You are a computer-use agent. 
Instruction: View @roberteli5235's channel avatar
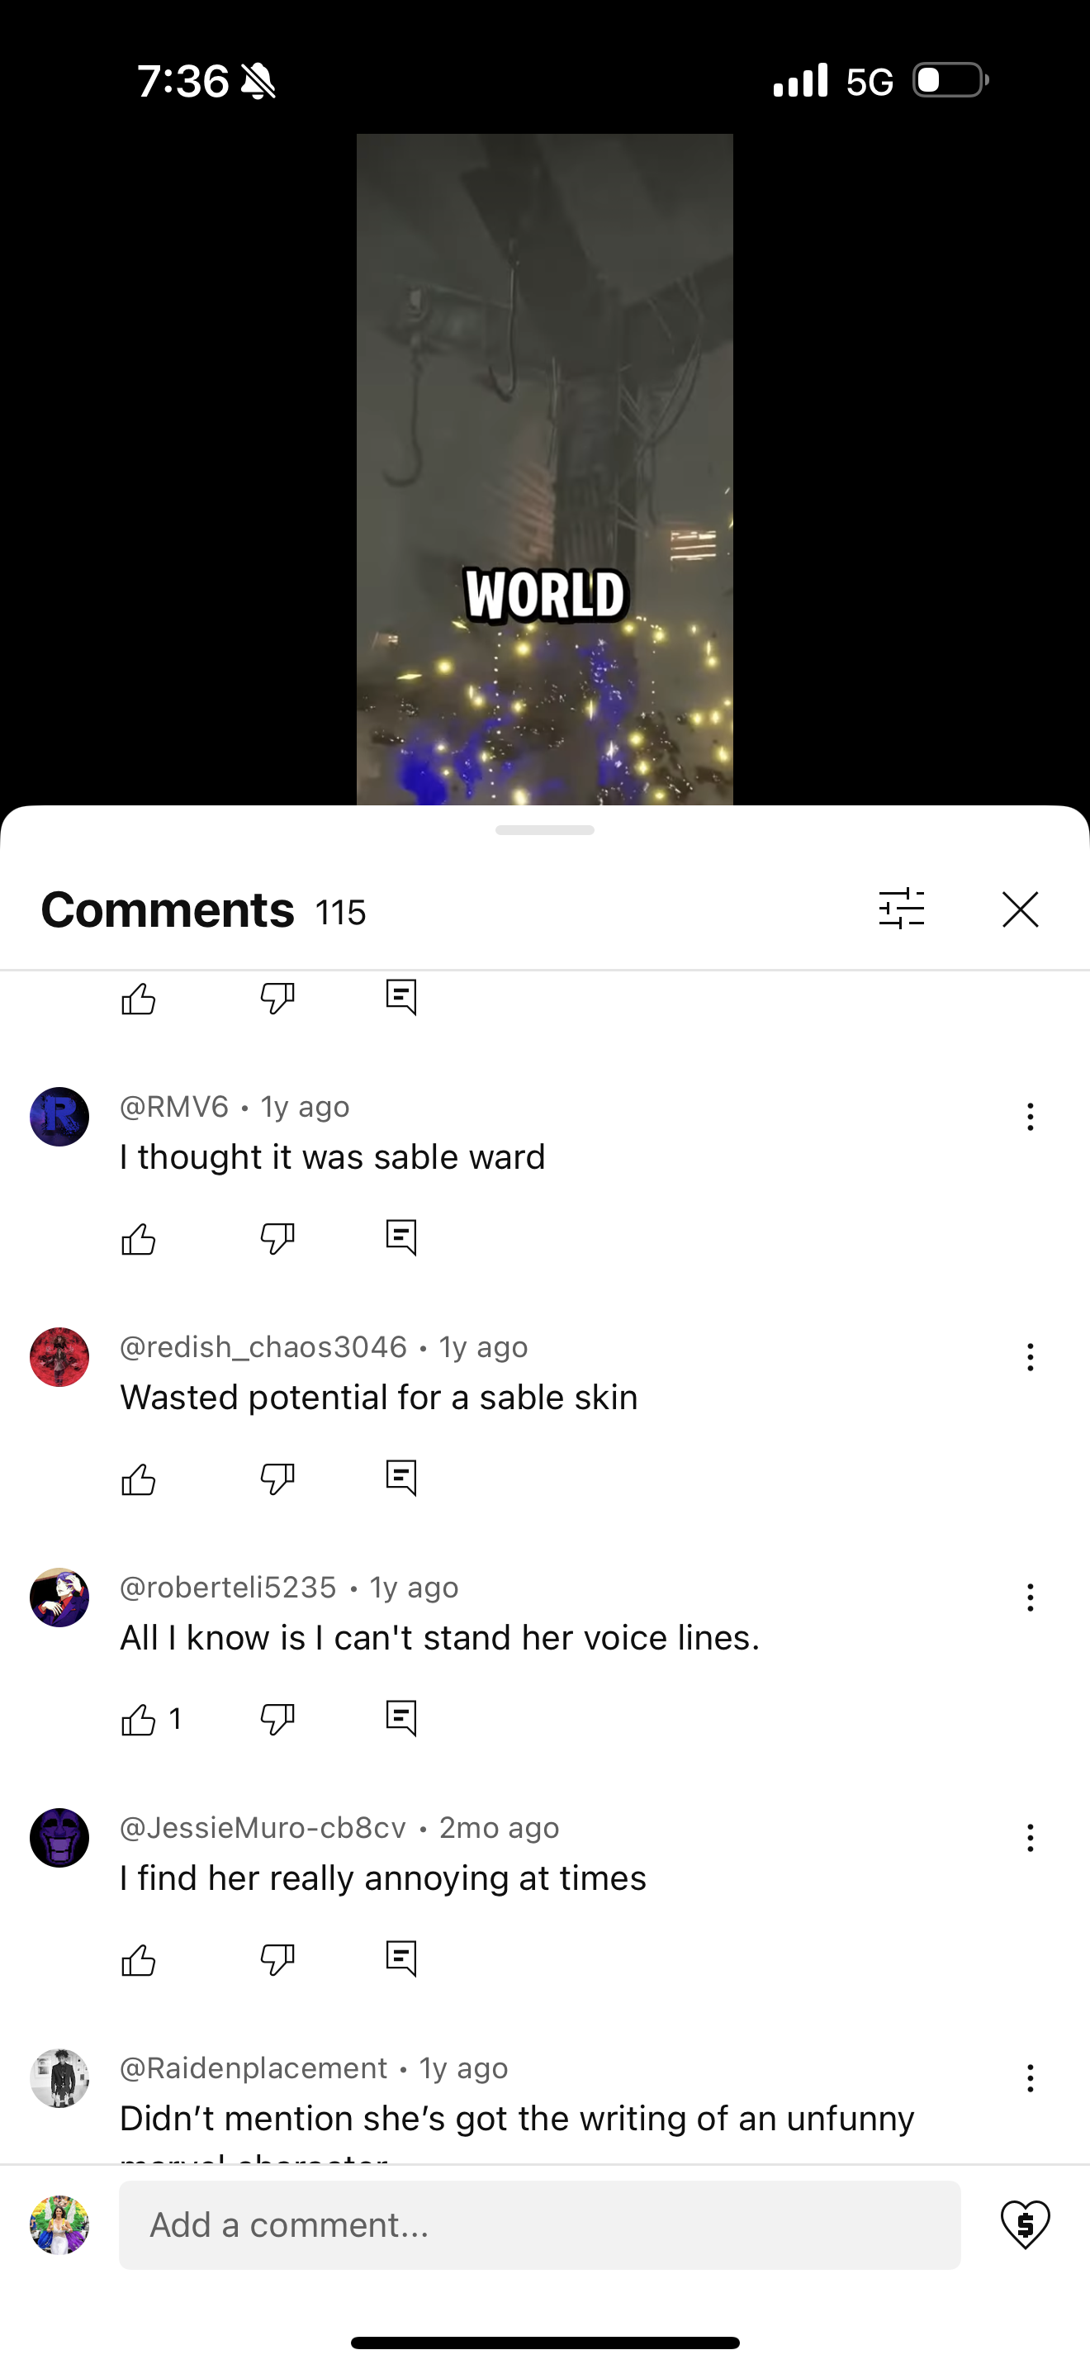coord(59,1598)
